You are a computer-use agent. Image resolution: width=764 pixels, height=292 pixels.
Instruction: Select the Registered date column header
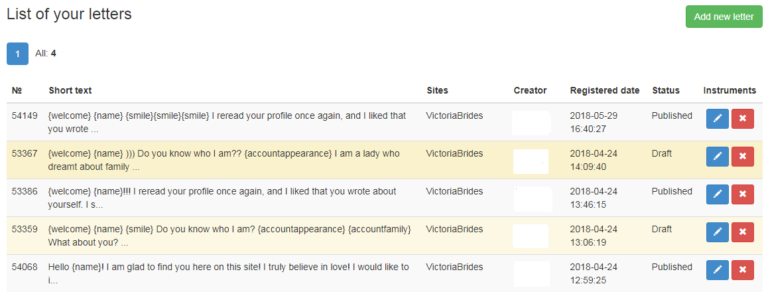coord(605,90)
